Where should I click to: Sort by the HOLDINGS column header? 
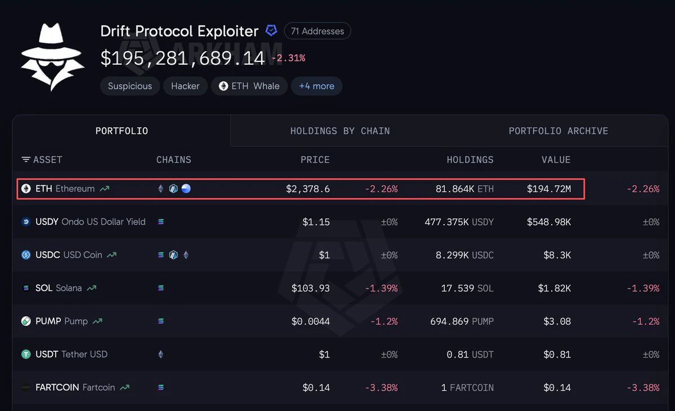pyautogui.click(x=470, y=160)
